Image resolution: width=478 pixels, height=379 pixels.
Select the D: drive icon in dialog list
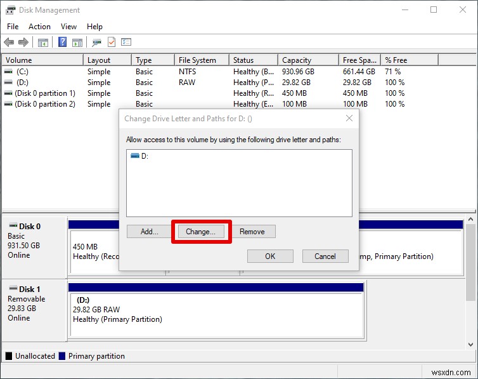tap(135, 156)
